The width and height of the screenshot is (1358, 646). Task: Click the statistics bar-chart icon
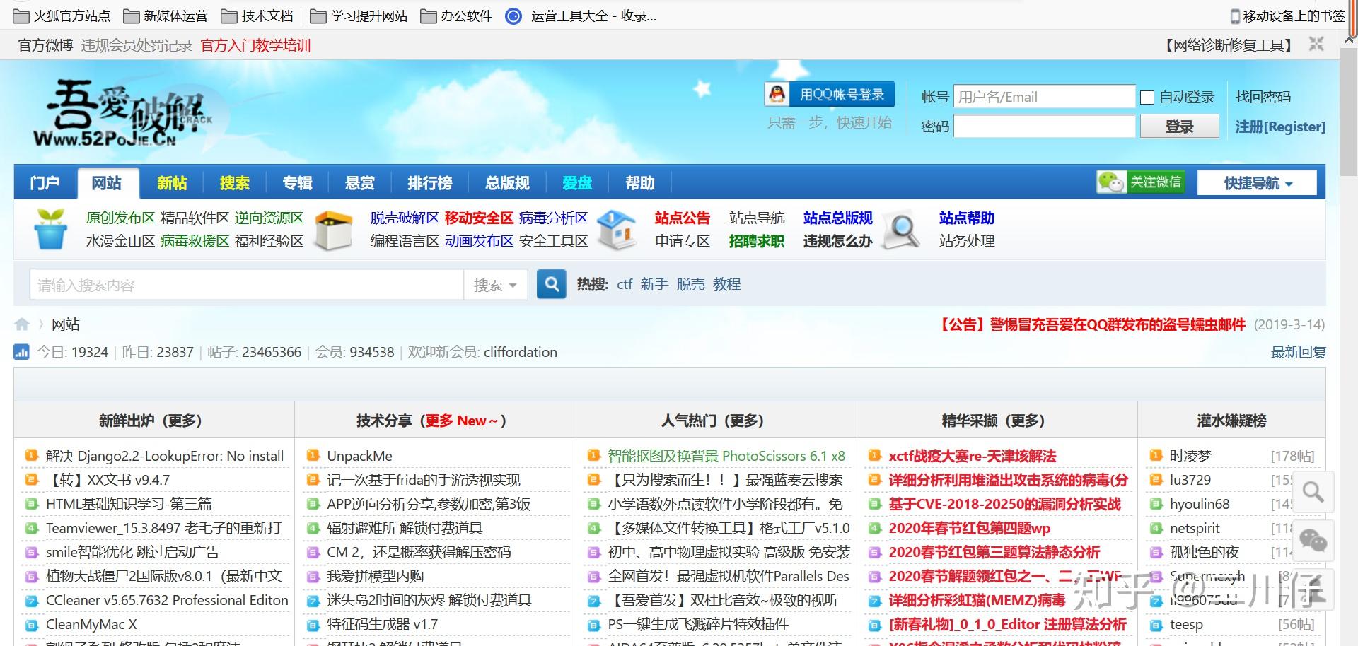[x=22, y=352]
